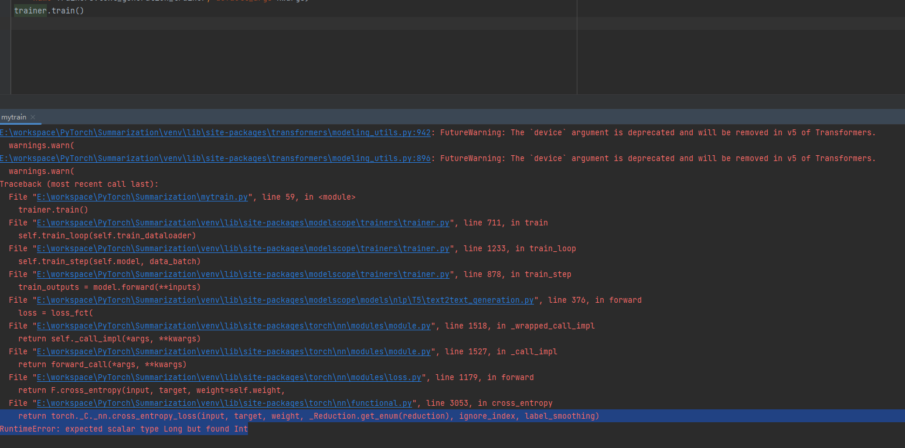
Task: Open the functional.py file link
Action: pos(224,403)
